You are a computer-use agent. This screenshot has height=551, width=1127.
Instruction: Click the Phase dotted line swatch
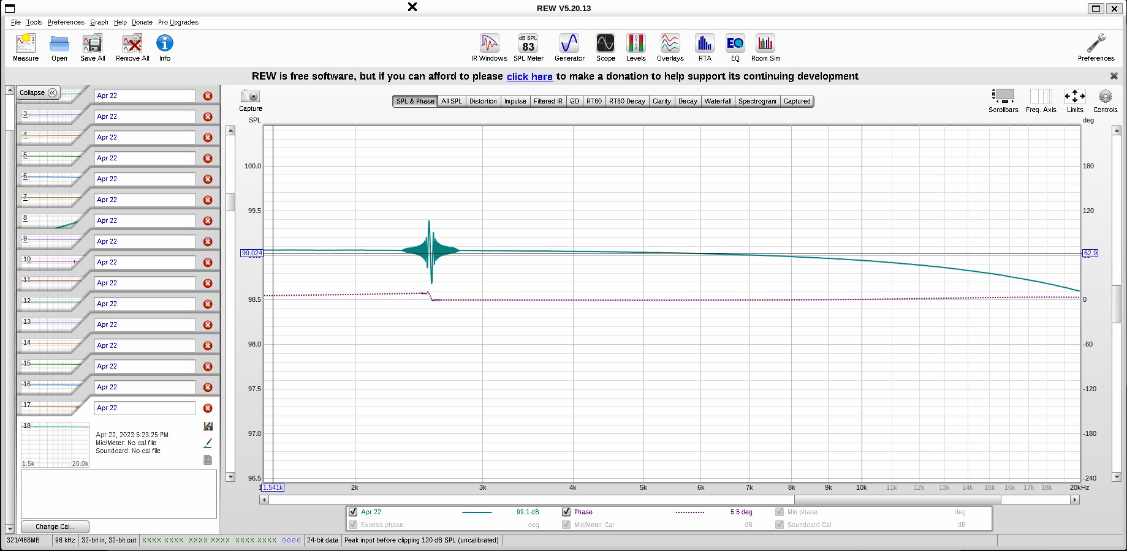click(x=690, y=512)
